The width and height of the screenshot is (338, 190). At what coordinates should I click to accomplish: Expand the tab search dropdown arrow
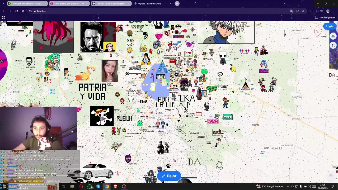(3, 4)
